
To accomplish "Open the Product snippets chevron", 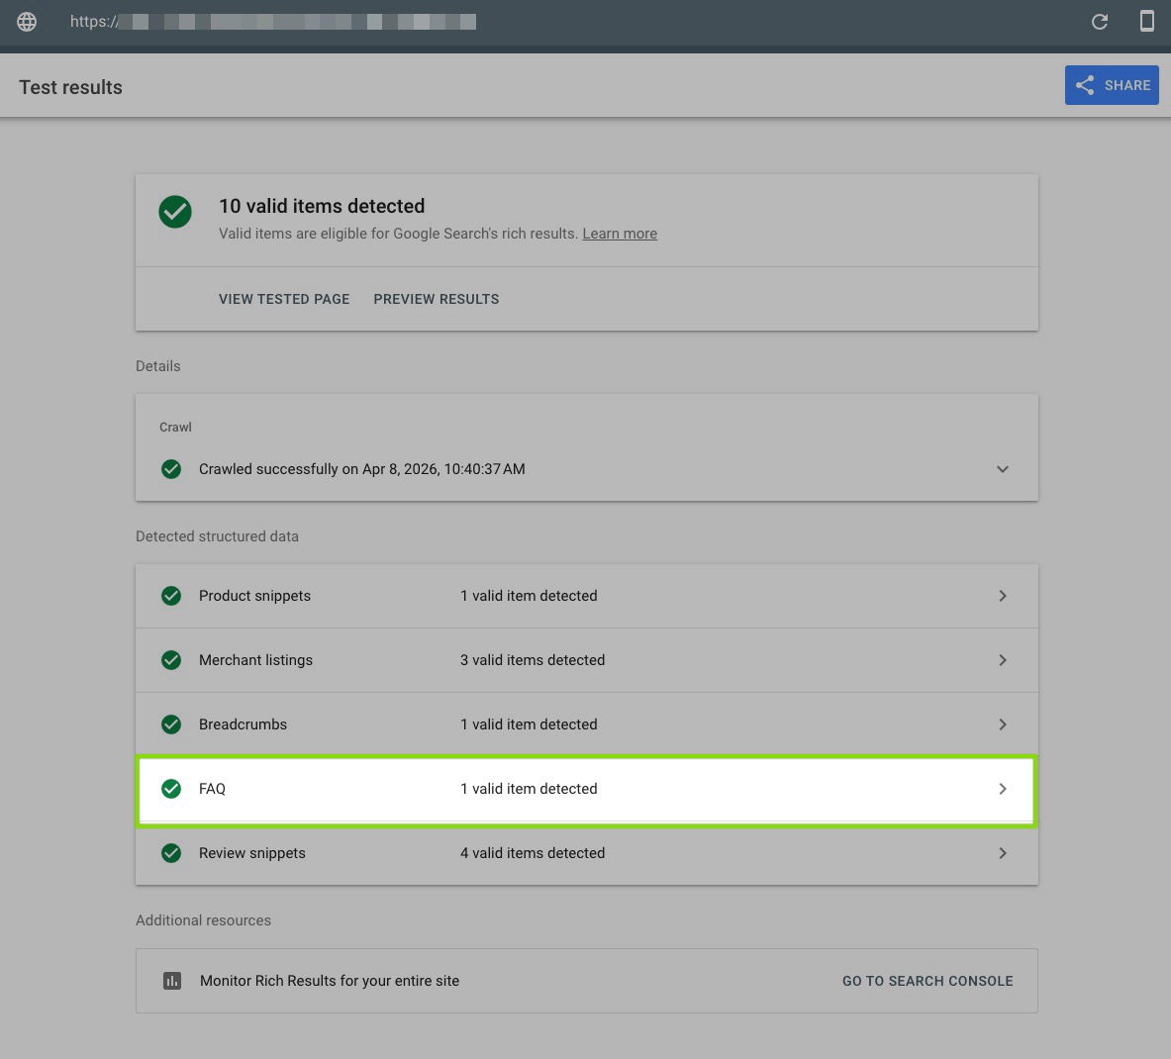I will 1002,596.
